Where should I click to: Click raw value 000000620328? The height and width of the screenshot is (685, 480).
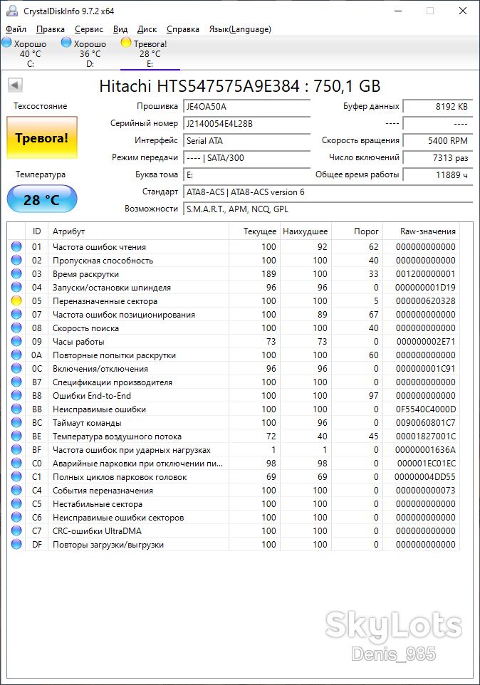pyautogui.click(x=425, y=301)
